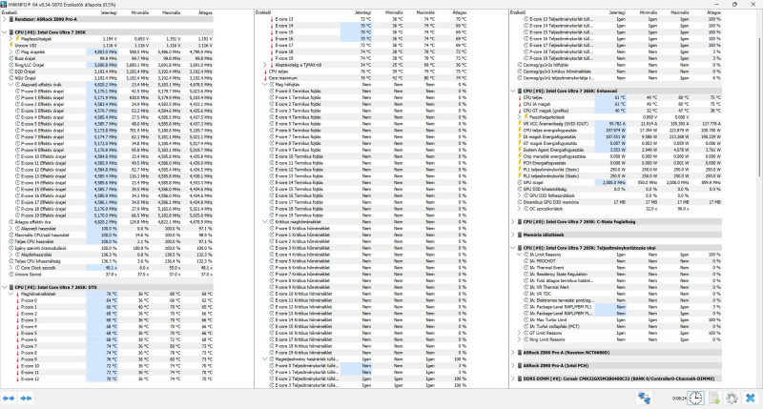Open sensor settings gear icon
The width and height of the screenshot is (763, 409).
[732, 399]
